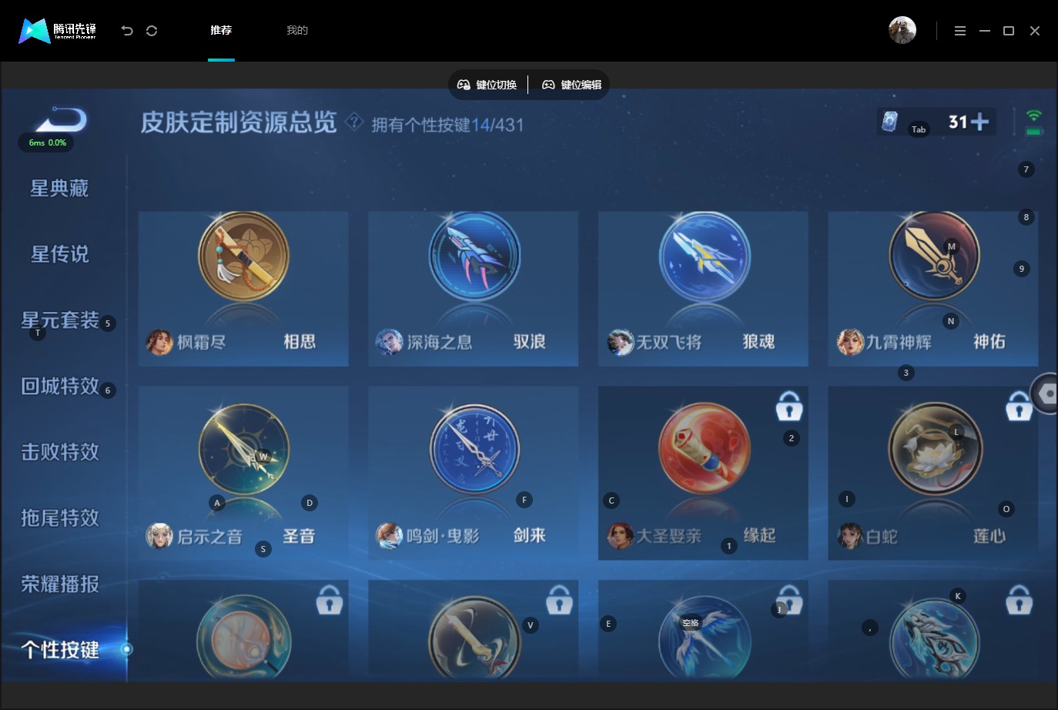Click the side floating panel handle
This screenshot has height=710, width=1058.
click(1045, 394)
